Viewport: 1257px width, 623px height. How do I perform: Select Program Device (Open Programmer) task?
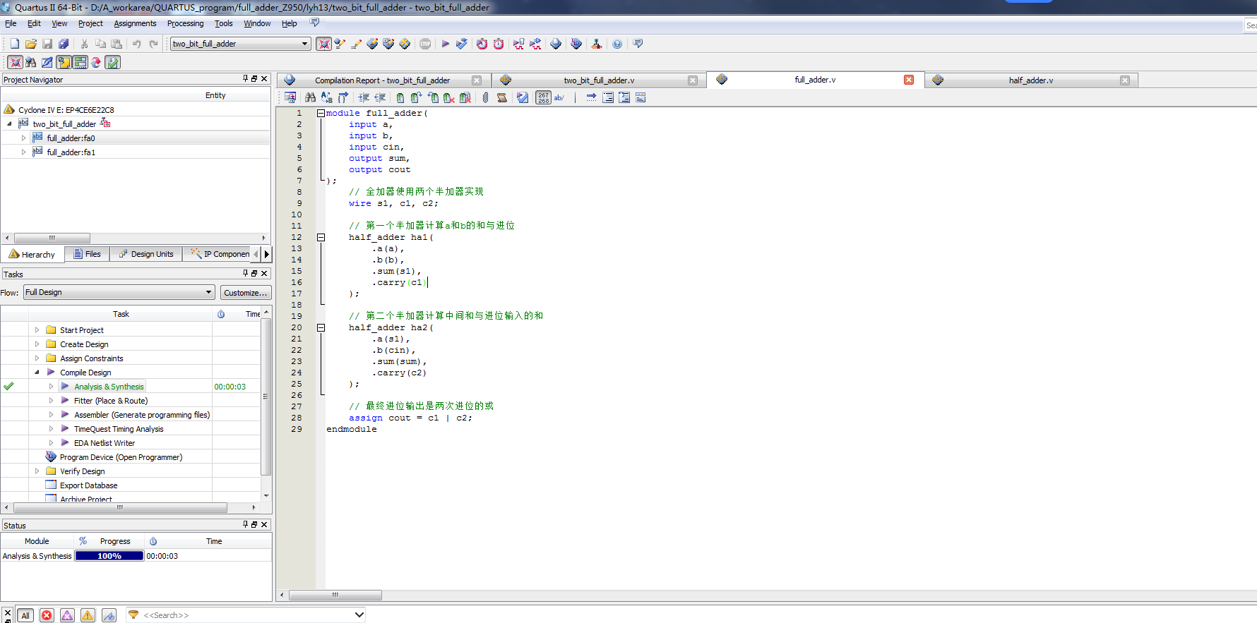tap(121, 457)
